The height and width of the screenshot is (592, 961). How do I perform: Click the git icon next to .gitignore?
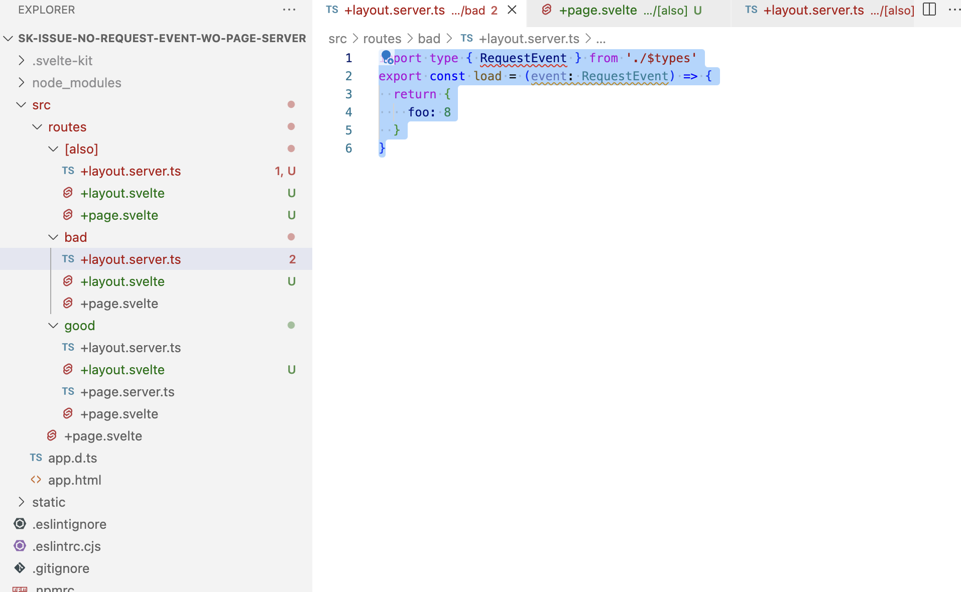pos(20,567)
